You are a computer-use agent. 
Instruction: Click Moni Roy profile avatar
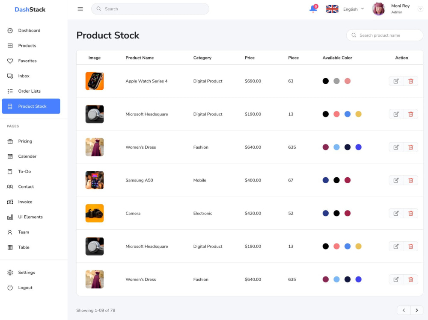(x=379, y=9)
